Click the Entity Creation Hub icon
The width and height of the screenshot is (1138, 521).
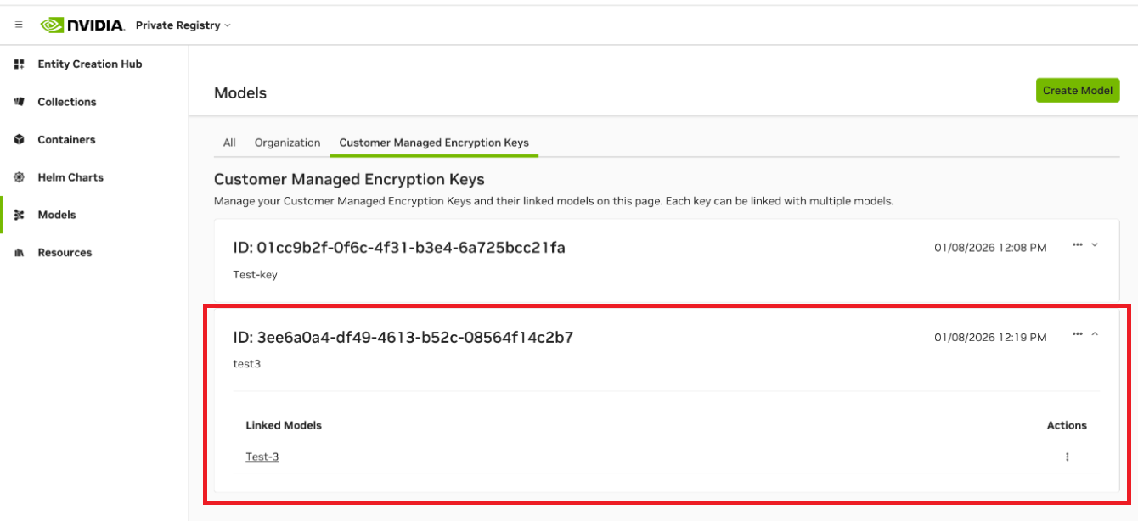(x=20, y=64)
